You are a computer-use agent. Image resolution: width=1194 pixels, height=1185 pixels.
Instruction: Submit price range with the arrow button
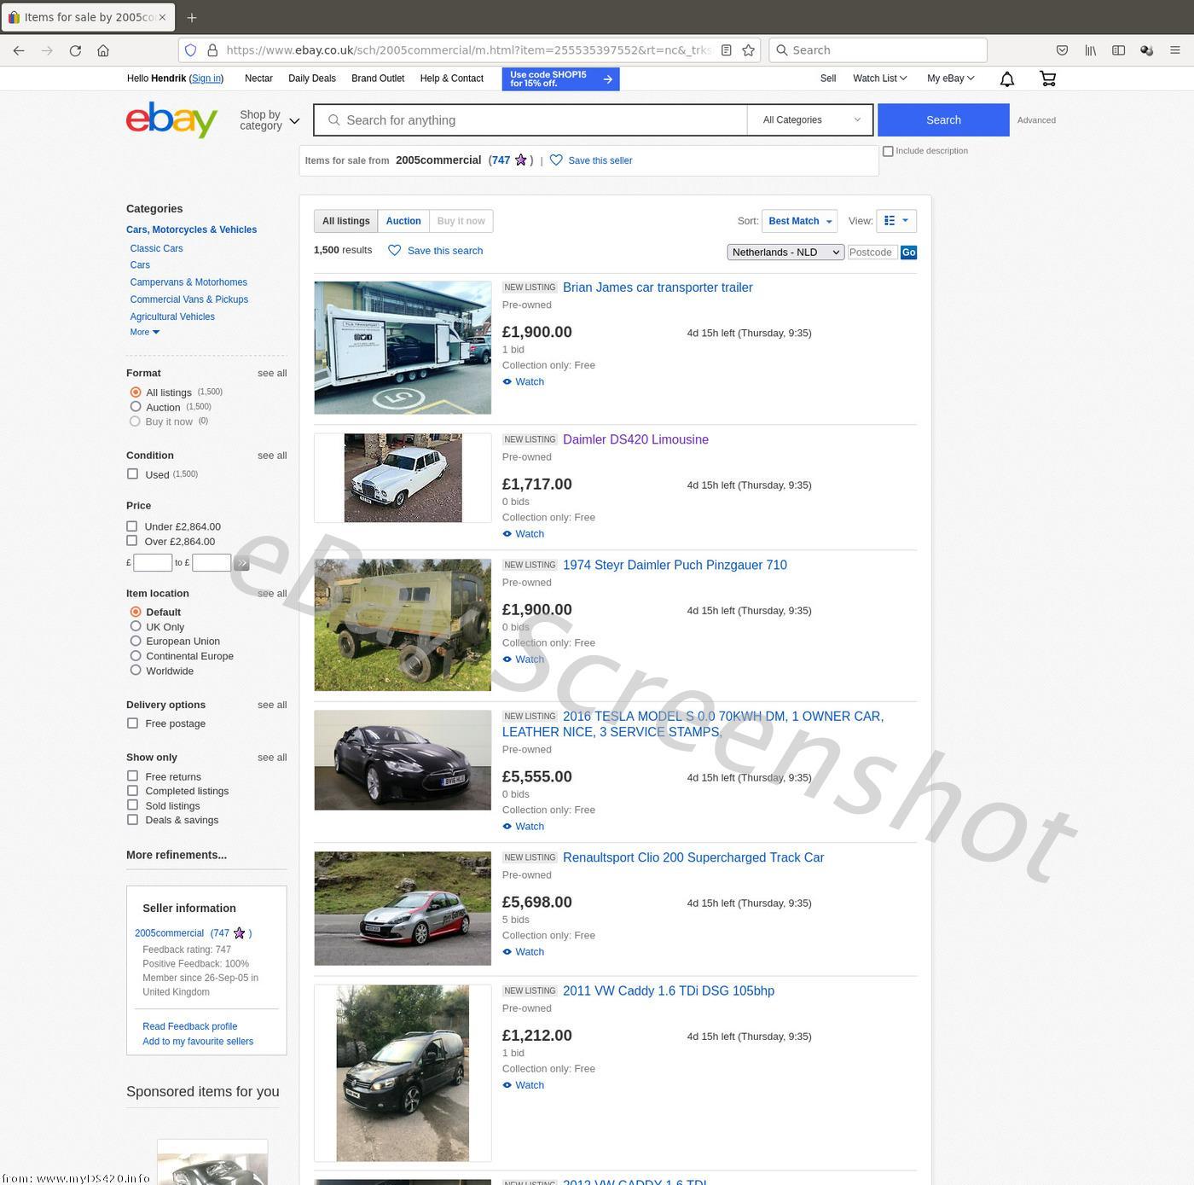coord(241,563)
